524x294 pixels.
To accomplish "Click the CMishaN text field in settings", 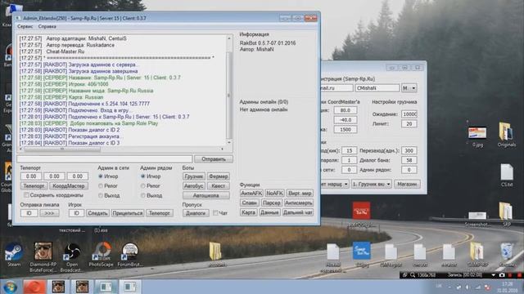I will pos(377,88).
